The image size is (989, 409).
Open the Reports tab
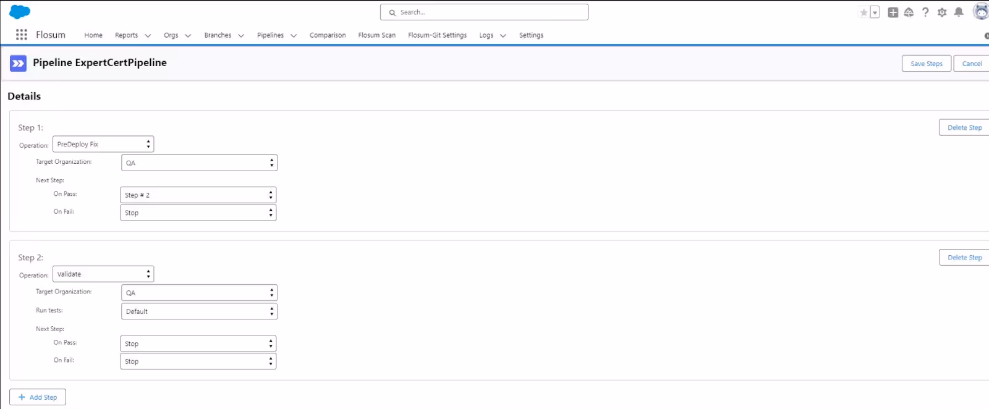click(x=126, y=35)
